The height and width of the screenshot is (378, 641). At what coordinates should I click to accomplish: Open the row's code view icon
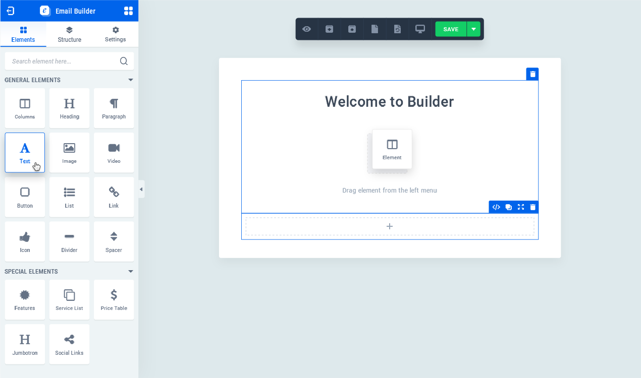coord(496,207)
